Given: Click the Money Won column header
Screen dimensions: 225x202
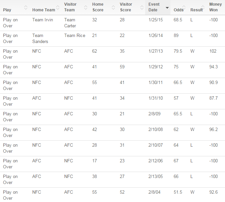Looking at the screenshot, I should [x=215, y=7].
